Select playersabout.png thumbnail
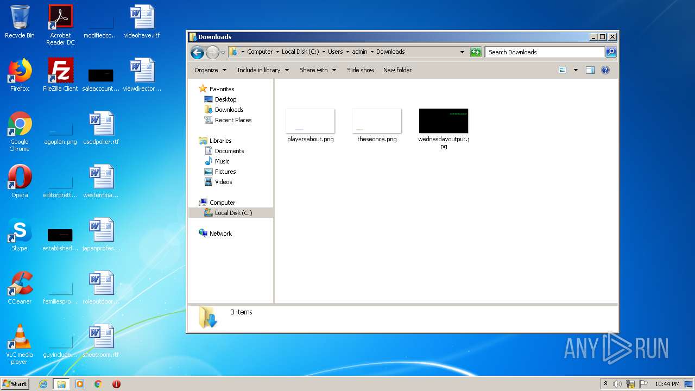695x391 pixels. (x=311, y=125)
